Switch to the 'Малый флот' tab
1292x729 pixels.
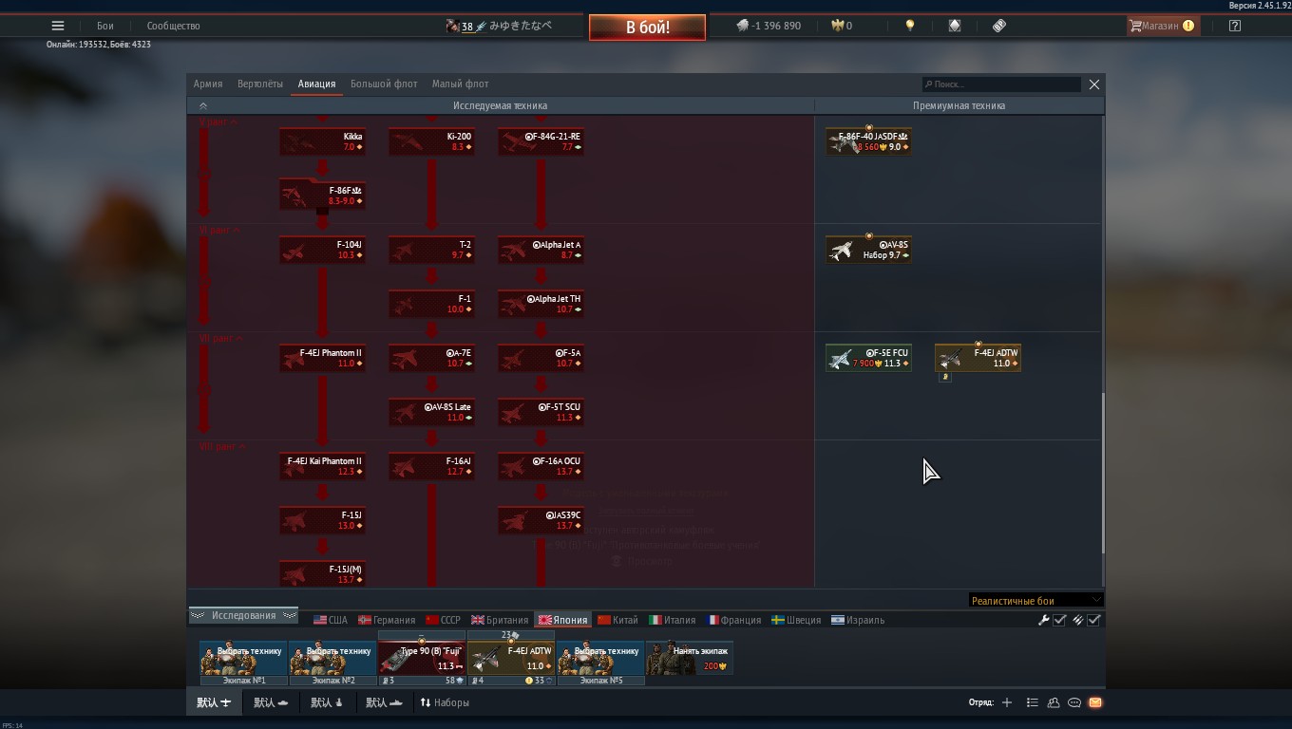pyautogui.click(x=460, y=84)
